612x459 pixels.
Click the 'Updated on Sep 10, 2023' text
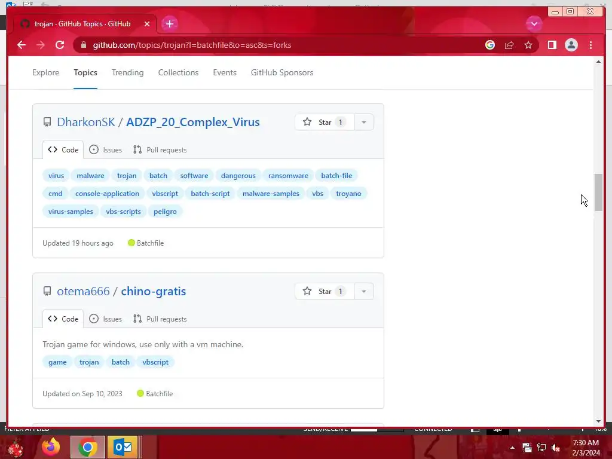[x=82, y=394]
